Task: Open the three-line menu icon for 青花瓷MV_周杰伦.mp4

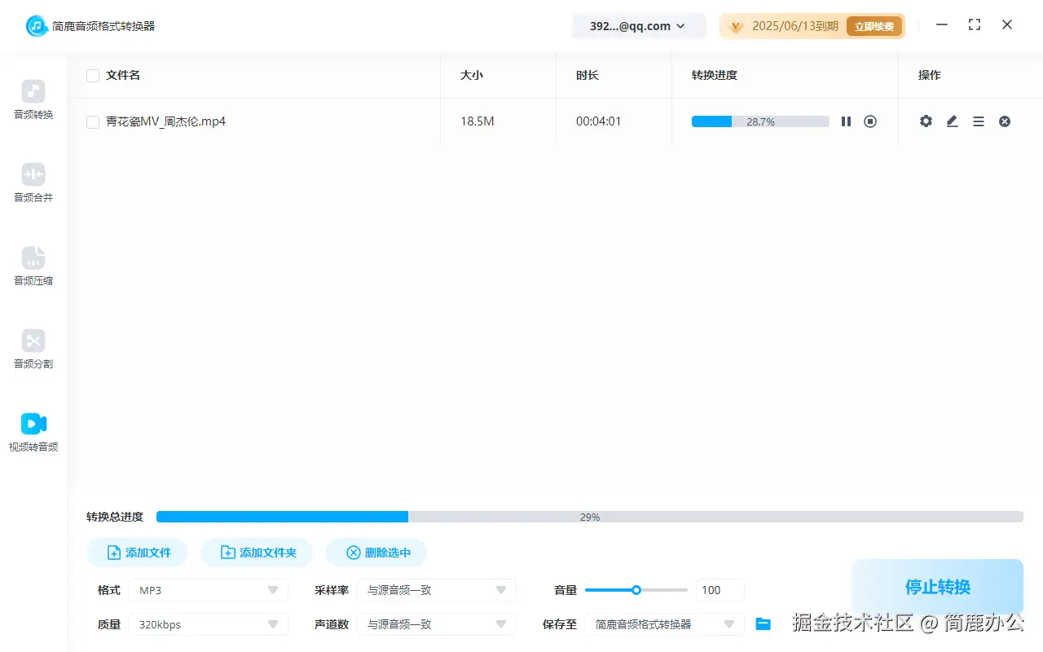Action: (979, 121)
